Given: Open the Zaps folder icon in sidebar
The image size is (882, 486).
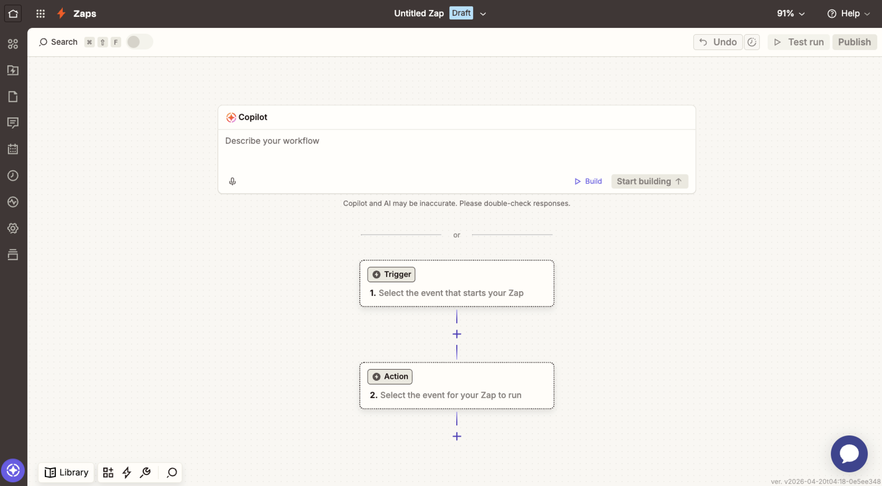Looking at the screenshot, I should 13,71.
